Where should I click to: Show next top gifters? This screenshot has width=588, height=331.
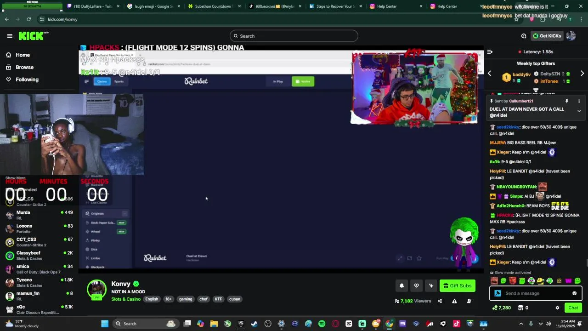point(582,74)
